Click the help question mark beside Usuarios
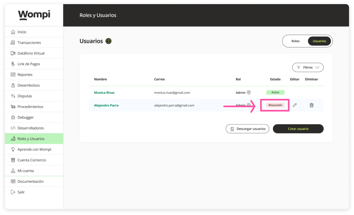The height and width of the screenshot is (215, 354). click(108, 41)
